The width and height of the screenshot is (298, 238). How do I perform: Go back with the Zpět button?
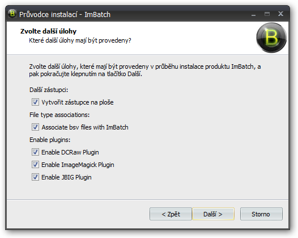pos(171,214)
